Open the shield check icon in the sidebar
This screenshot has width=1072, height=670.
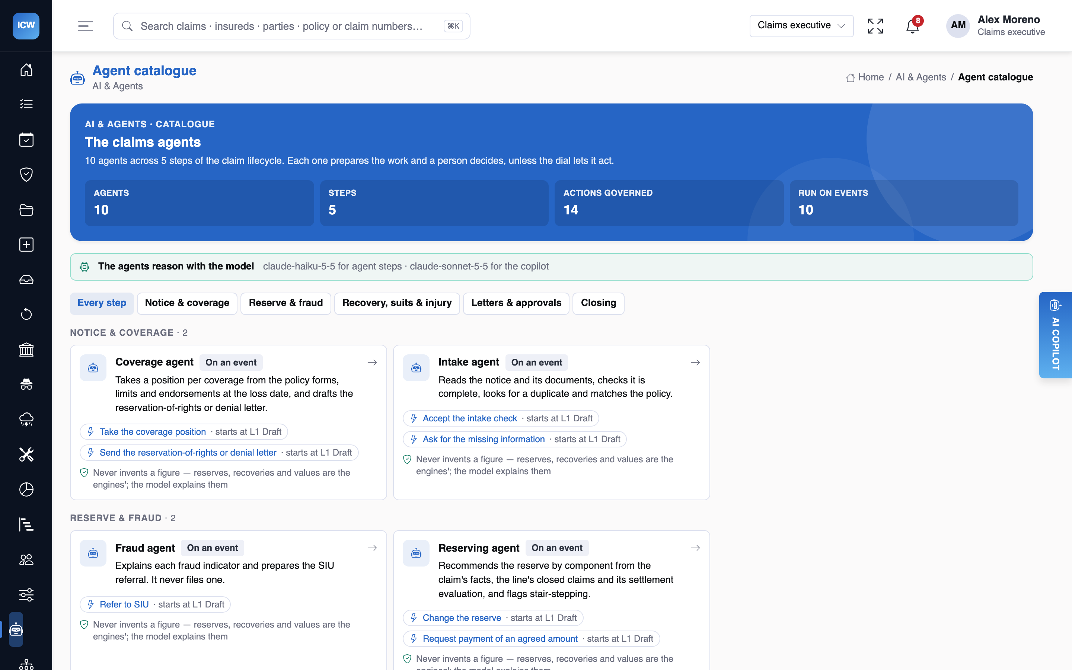tap(26, 175)
